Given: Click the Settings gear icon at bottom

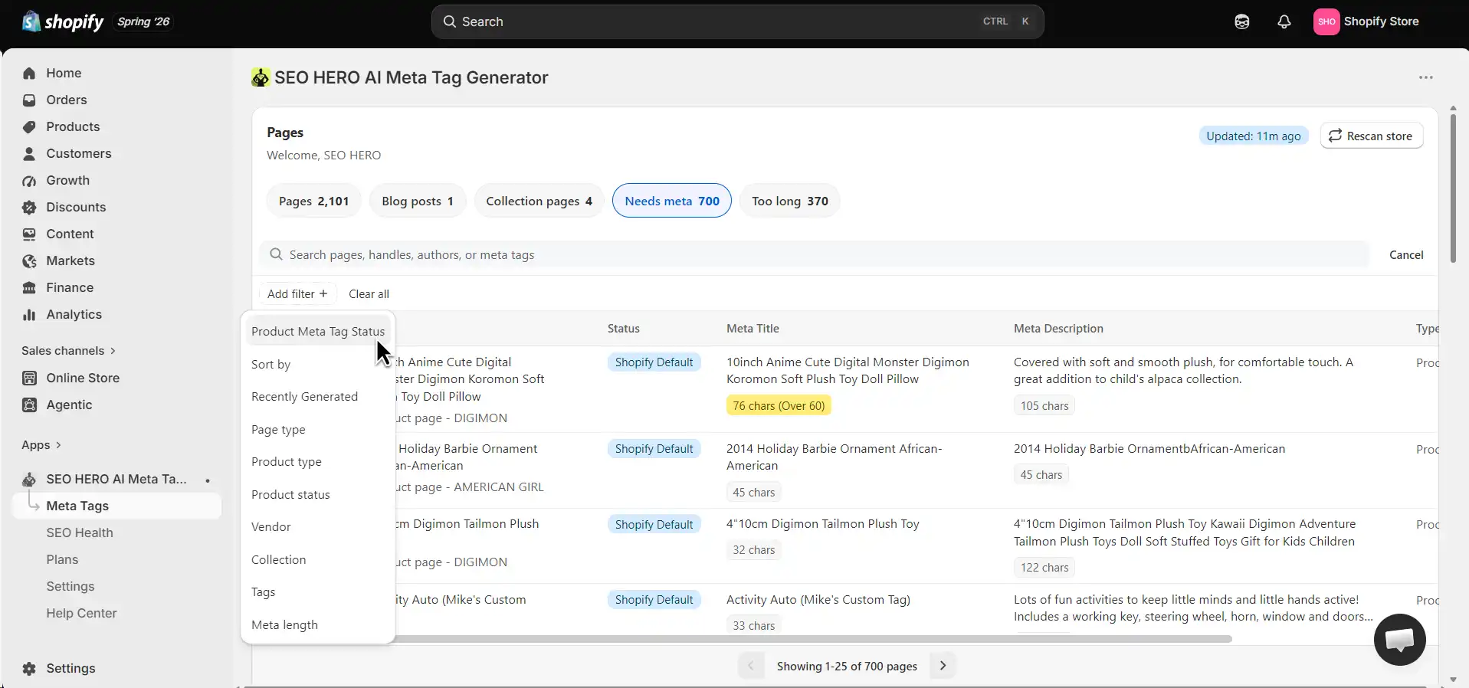Looking at the screenshot, I should (29, 669).
